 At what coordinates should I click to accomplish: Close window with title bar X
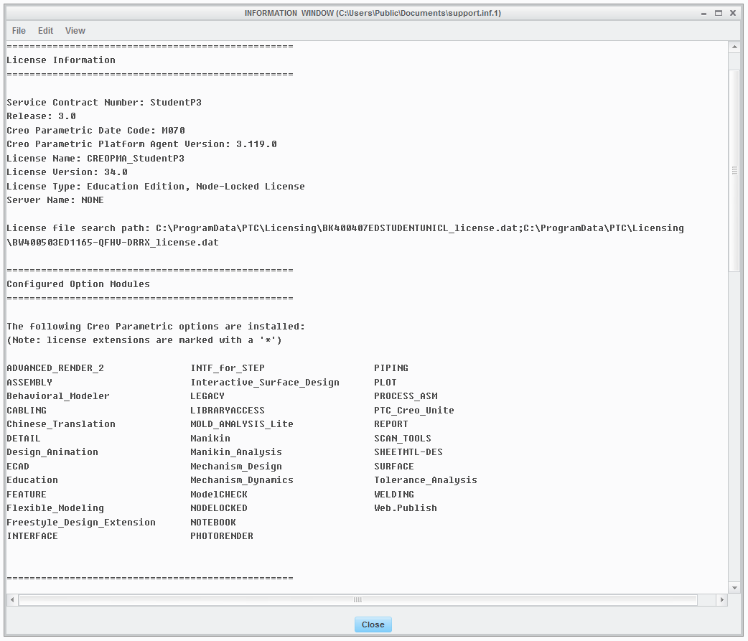click(733, 13)
